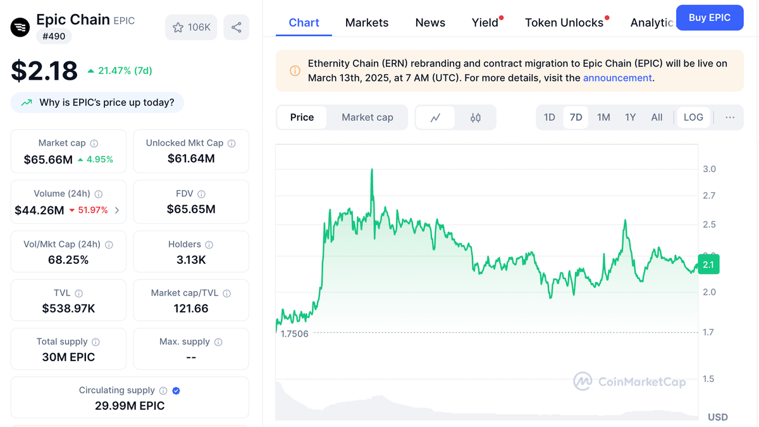Click the Market cap info icon

coord(94,144)
